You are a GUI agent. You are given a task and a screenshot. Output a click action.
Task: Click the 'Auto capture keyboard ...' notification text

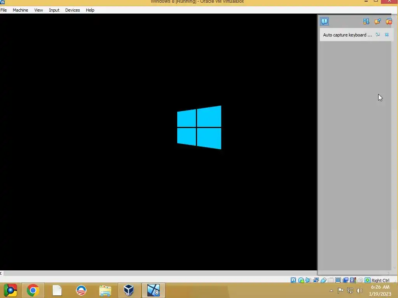[x=347, y=35]
